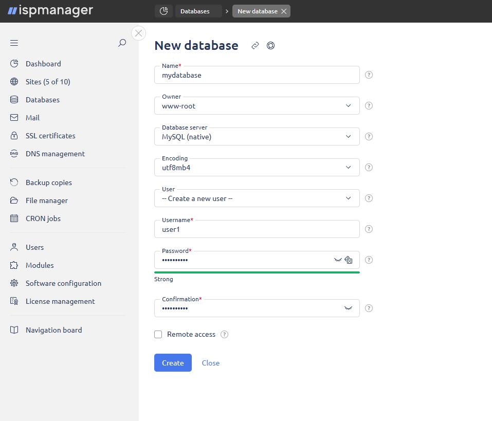Click help icon next to Name field
This screenshot has height=421, width=492.
tap(369, 75)
